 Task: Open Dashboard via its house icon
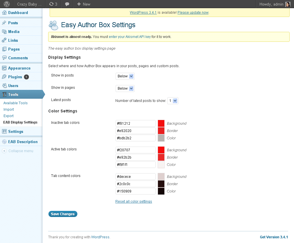click(x=4, y=13)
